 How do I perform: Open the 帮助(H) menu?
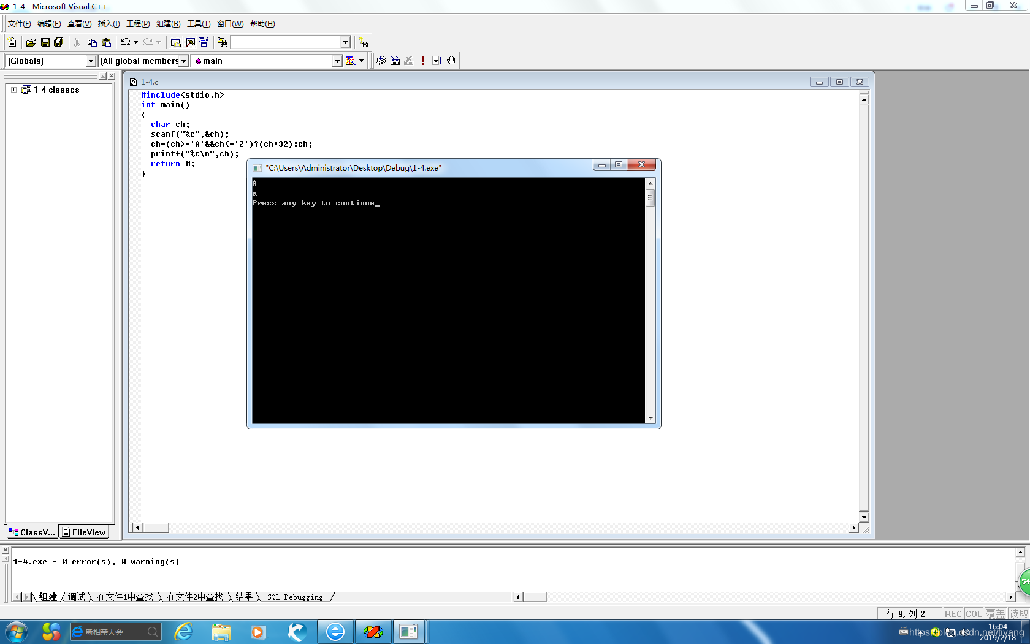(262, 24)
